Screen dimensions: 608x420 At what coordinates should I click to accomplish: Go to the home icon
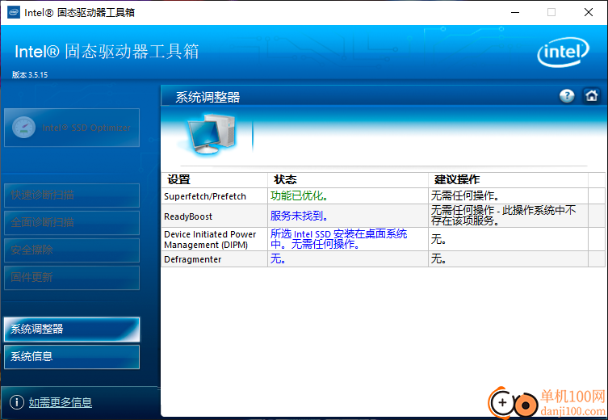pos(591,96)
